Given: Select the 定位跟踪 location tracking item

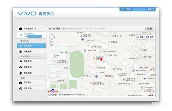Looking at the screenshot, I should coord(31,46).
